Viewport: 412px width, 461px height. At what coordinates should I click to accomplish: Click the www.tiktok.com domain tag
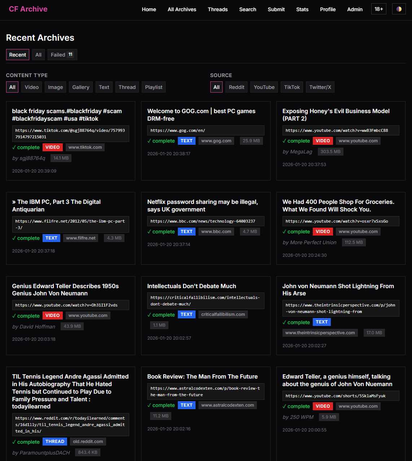85,147
